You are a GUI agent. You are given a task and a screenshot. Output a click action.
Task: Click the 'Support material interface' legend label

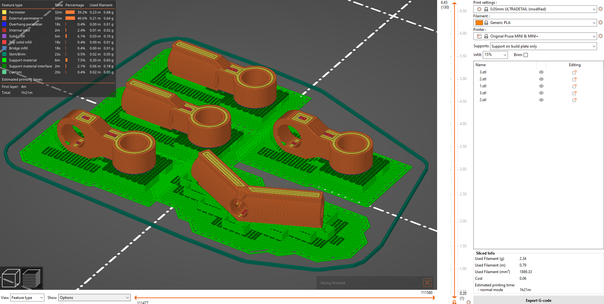(x=31, y=66)
